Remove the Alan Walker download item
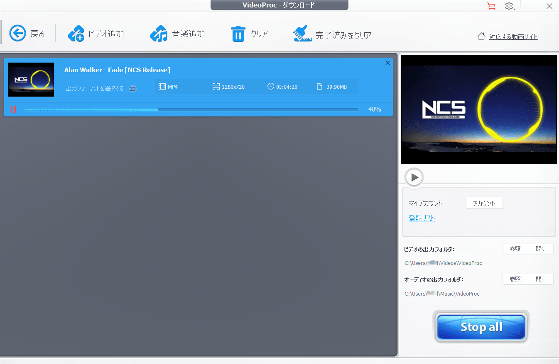Viewport: 559px width, 364px height. tap(387, 63)
